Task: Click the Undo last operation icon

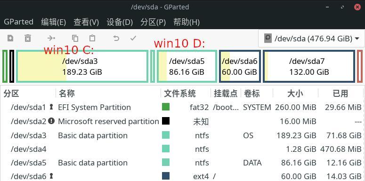Action: 116,38
